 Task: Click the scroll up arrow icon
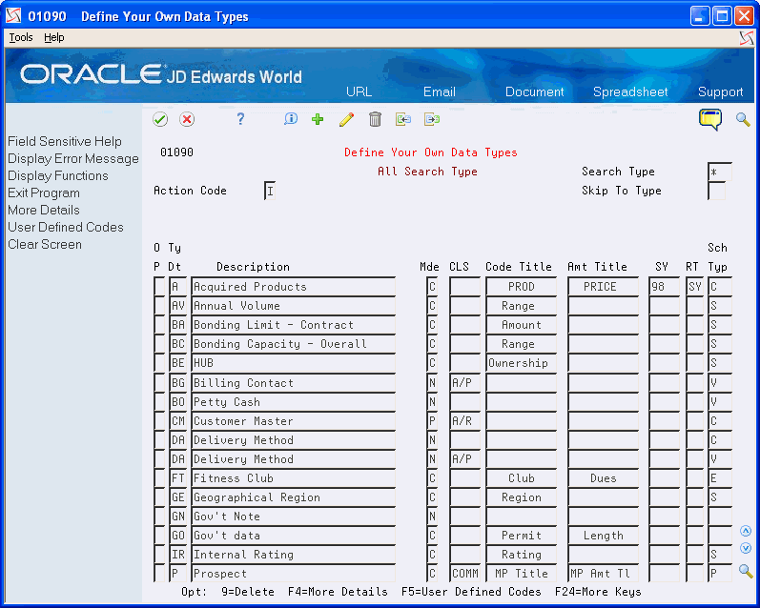coord(746,531)
